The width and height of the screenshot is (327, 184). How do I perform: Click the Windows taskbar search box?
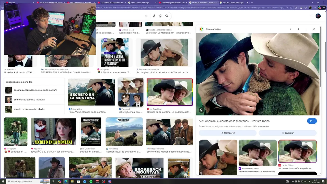pyautogui.click(x=28, y=181)
